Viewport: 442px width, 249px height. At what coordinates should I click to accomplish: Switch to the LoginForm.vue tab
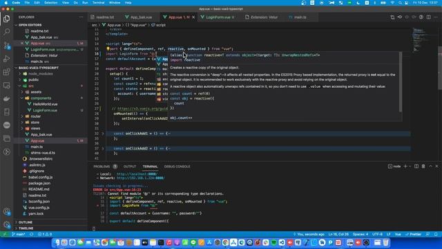pos(218,17)
